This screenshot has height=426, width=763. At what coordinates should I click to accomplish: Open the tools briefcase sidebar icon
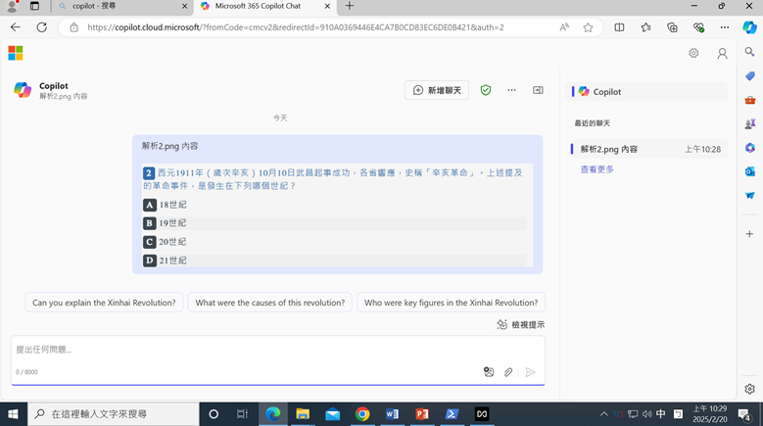750,100
